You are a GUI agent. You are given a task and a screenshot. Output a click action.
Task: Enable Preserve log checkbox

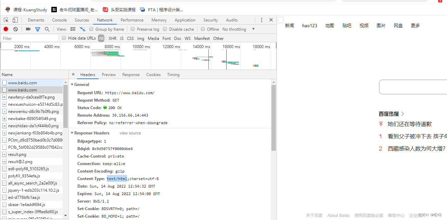[x=133, y=29]
